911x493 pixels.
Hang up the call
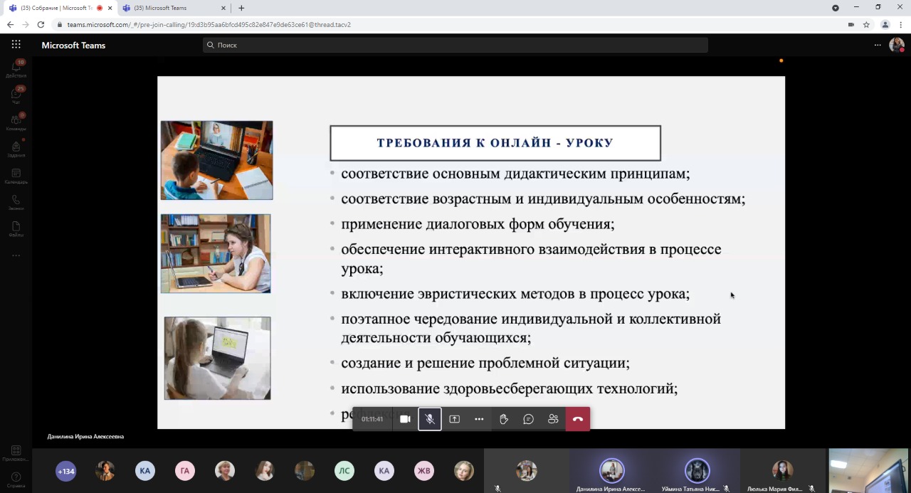coord(577,419)
